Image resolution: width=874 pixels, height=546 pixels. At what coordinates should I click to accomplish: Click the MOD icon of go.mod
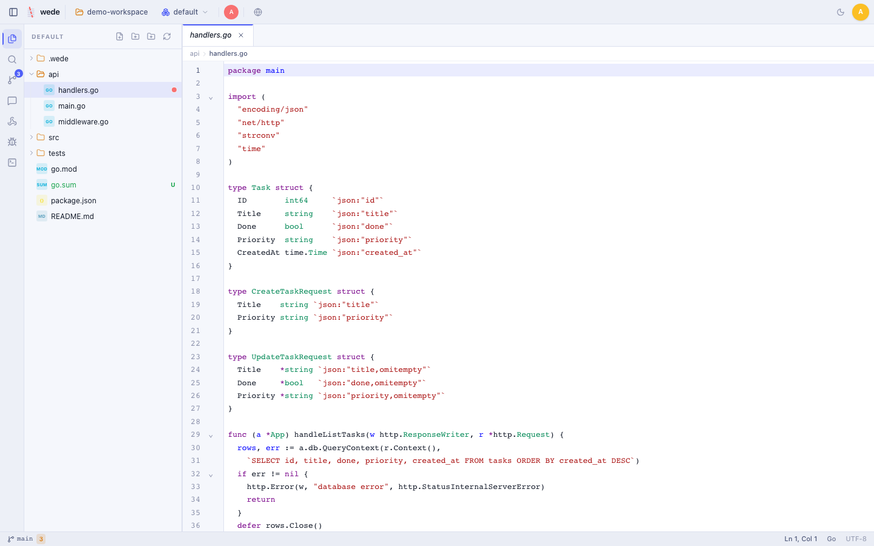(42, 169)
